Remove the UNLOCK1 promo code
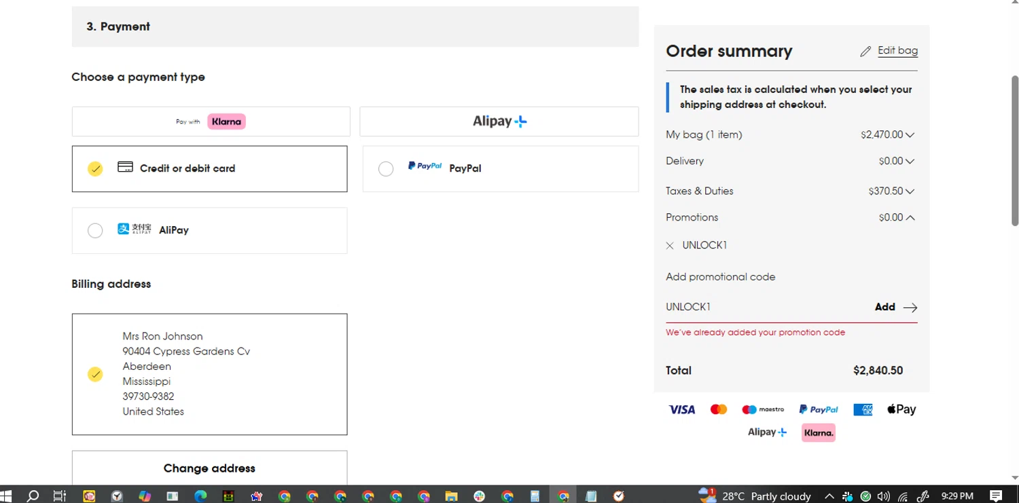The height and width of the screenshot is (503, 1019). coord(670,246)
